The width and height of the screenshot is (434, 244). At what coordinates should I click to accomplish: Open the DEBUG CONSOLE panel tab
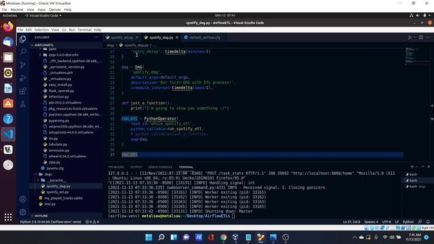(x=160, y=167)
